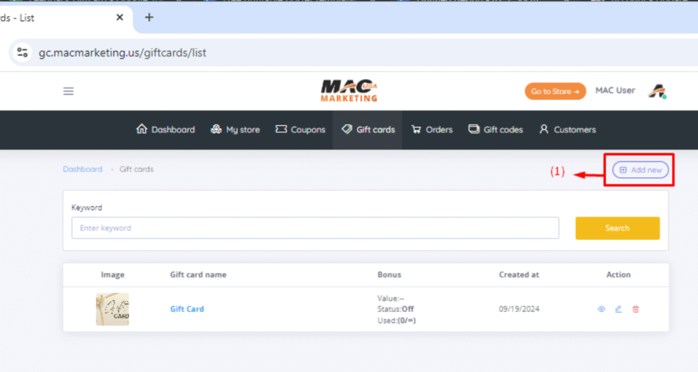Open a new browser tab
The width and height of the screenshot is (698, 372).
pyautogui.click(x=149, y=18)
